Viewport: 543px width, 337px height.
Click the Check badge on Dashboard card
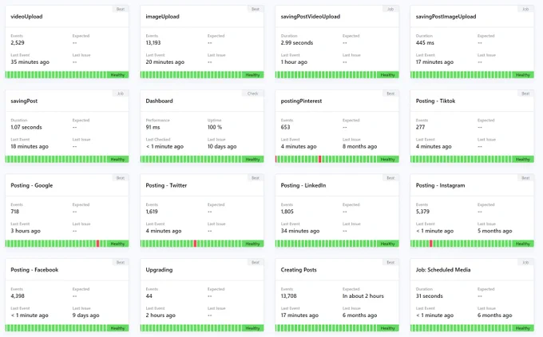tap(253, 93)
